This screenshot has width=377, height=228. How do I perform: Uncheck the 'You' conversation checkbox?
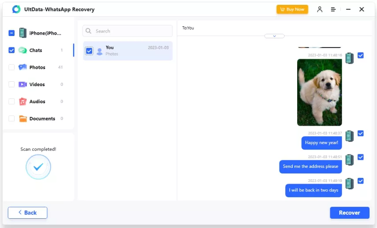click(89, 51)
